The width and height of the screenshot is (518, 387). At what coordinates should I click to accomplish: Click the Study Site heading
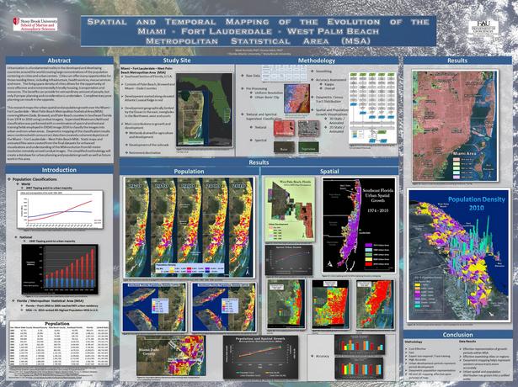pos(177,61)
